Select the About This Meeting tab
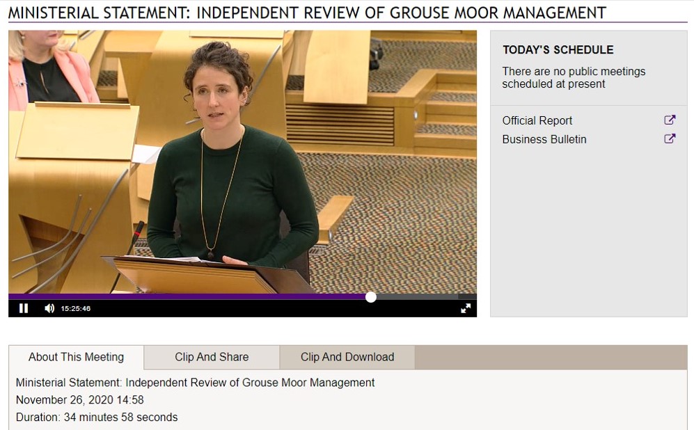Image resolution: width=694 pixels, height=430 pixels. point(76,357)
